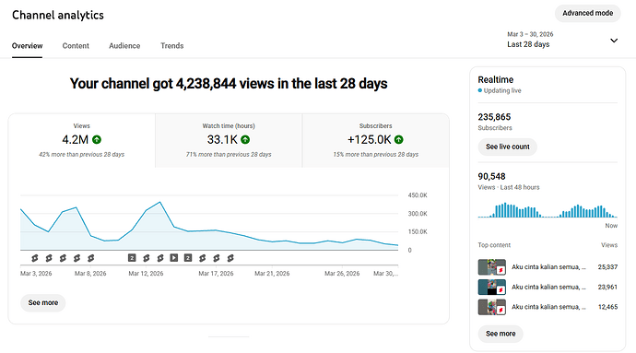Click the Shorts marker above the Mar 3, 2026 label
The width and height of the screenshot is (636, 353).
pyautogui.click(x=35, y=258)
